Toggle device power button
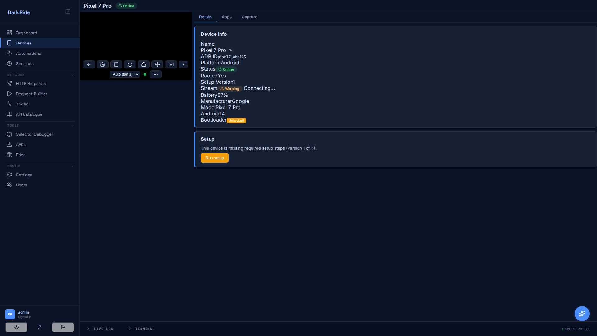This screenshot has height=336, width=597. pos(130,64)
